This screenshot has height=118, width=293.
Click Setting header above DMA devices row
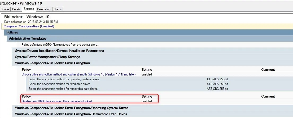click(x=147, y=96)
